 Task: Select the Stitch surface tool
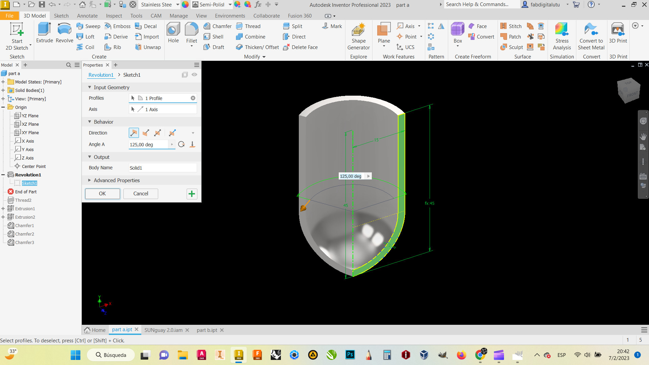511,26
